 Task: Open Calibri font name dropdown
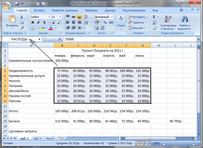pos(49,17)
